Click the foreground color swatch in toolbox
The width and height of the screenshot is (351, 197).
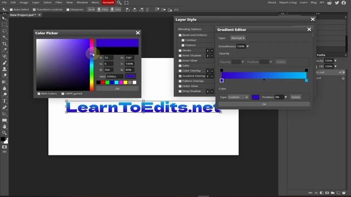[x=3, y=139]
